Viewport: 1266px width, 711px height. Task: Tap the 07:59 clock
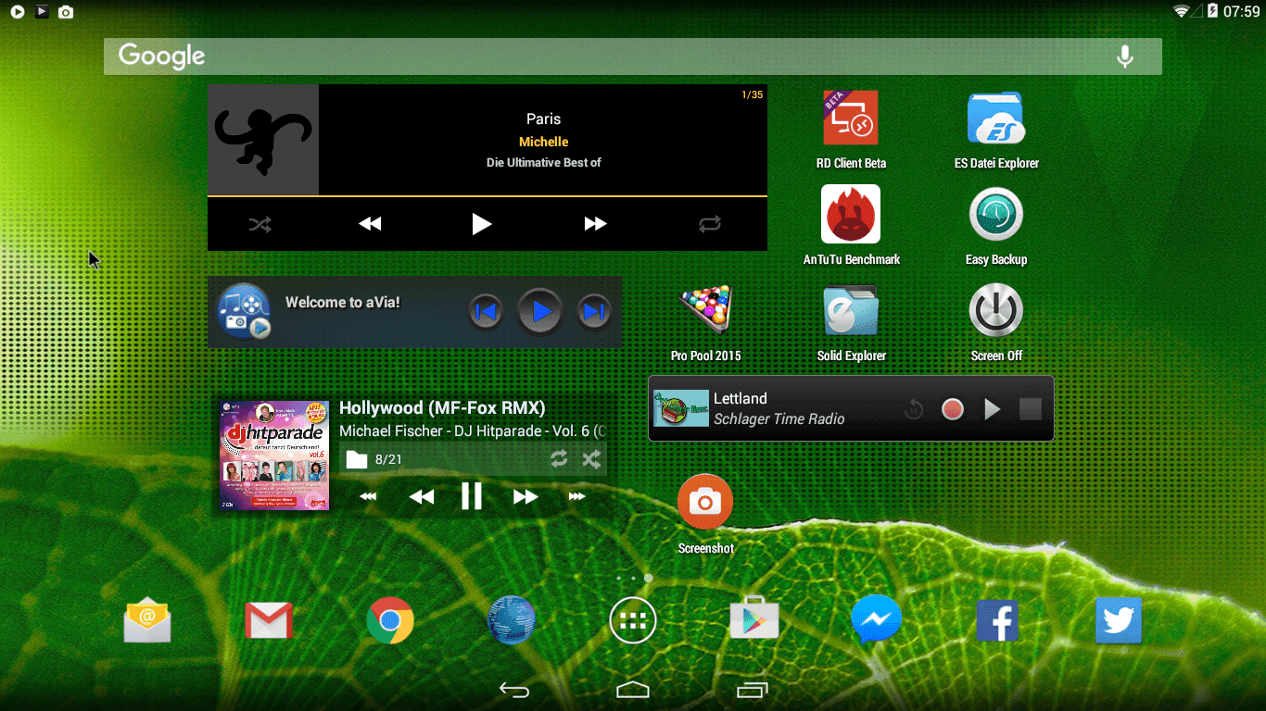click(x=1242, y=12)
